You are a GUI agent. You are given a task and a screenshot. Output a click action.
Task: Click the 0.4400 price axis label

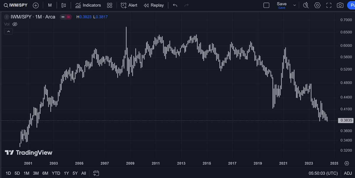(x=346, y=97)
